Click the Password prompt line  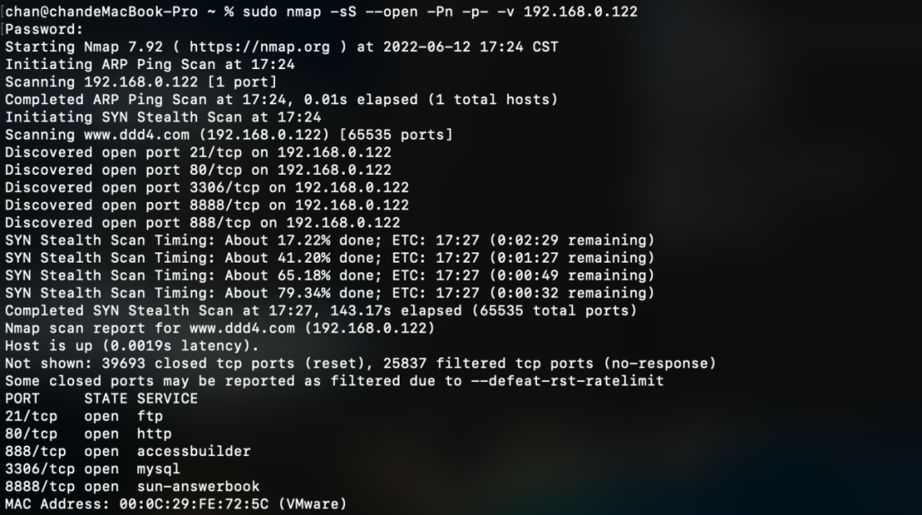click(44, 29)
